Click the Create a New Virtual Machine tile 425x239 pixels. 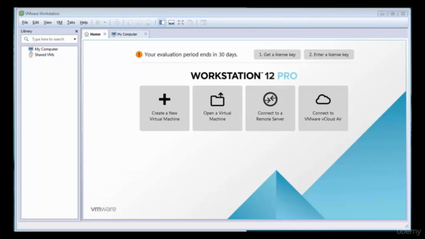click(165, 108)
